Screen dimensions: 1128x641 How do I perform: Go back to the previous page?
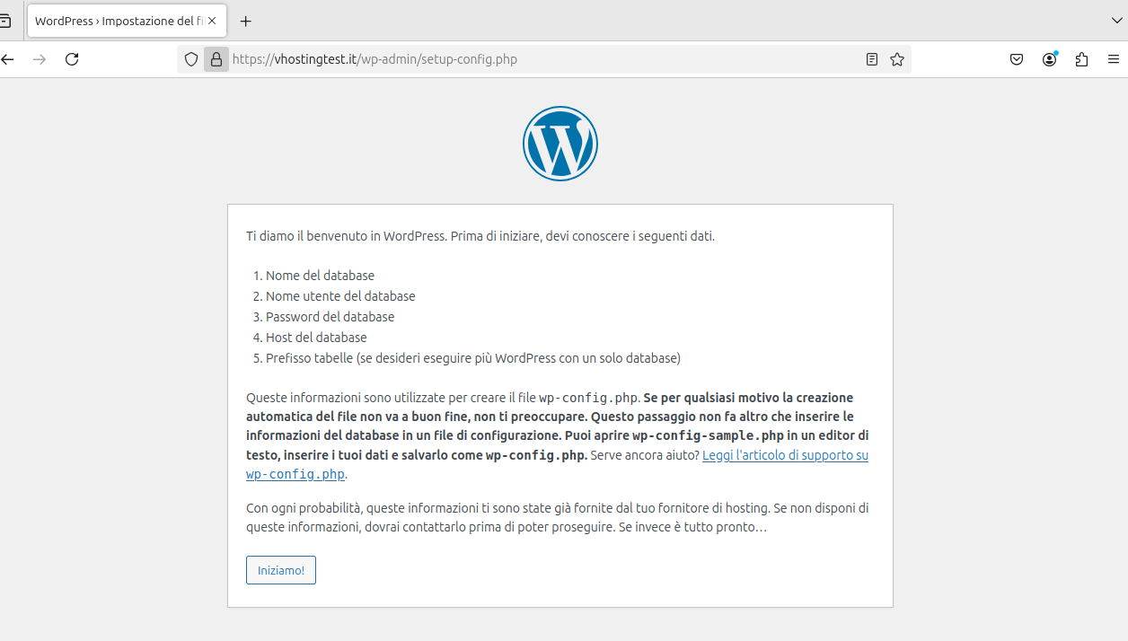tap(8, 59)
